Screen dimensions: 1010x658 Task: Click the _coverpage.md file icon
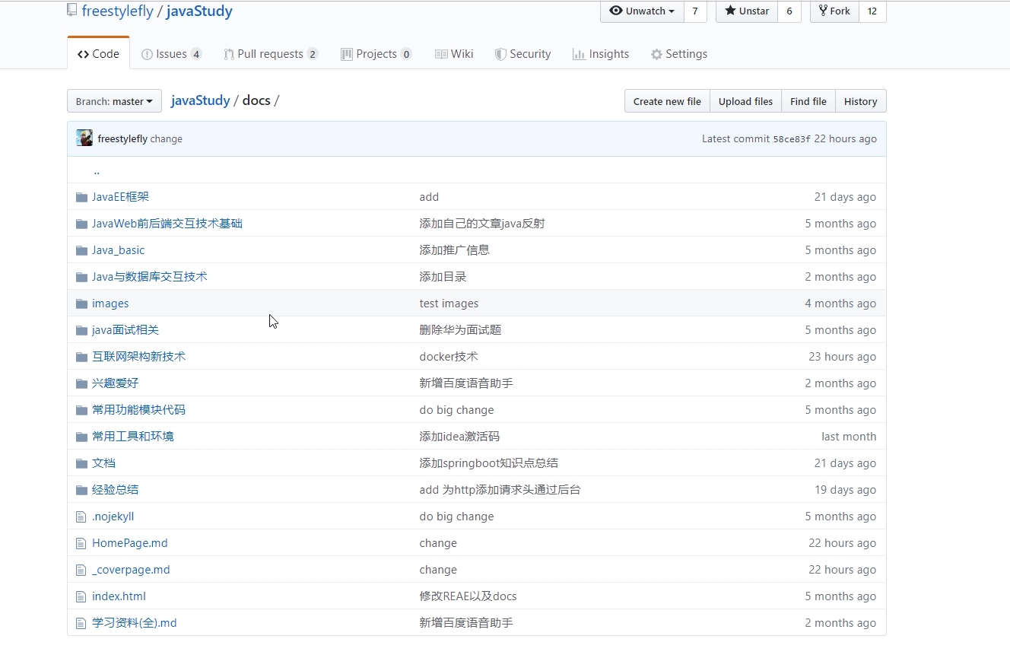coord(81,570)
